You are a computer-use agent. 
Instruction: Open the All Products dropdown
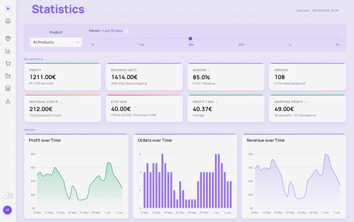pos(56,42)
